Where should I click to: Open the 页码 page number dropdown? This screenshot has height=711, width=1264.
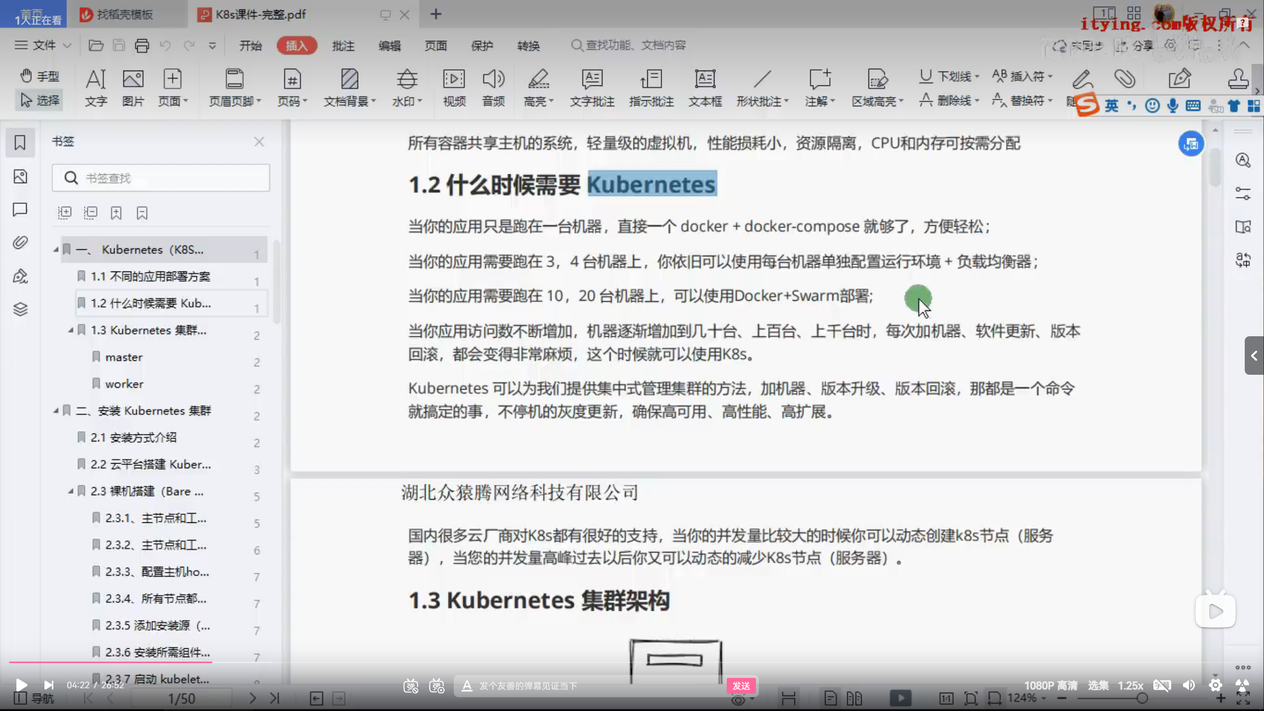tap(292, 87)
